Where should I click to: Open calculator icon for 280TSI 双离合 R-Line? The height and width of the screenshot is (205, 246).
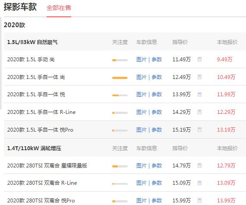(x=199, y=183)
